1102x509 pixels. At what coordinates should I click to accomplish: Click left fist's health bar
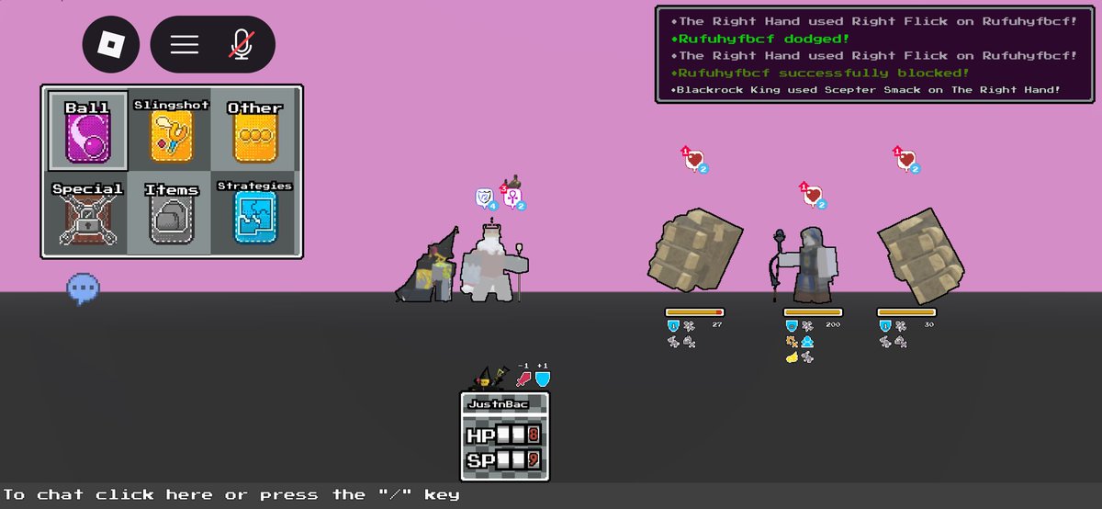(694, 312)
